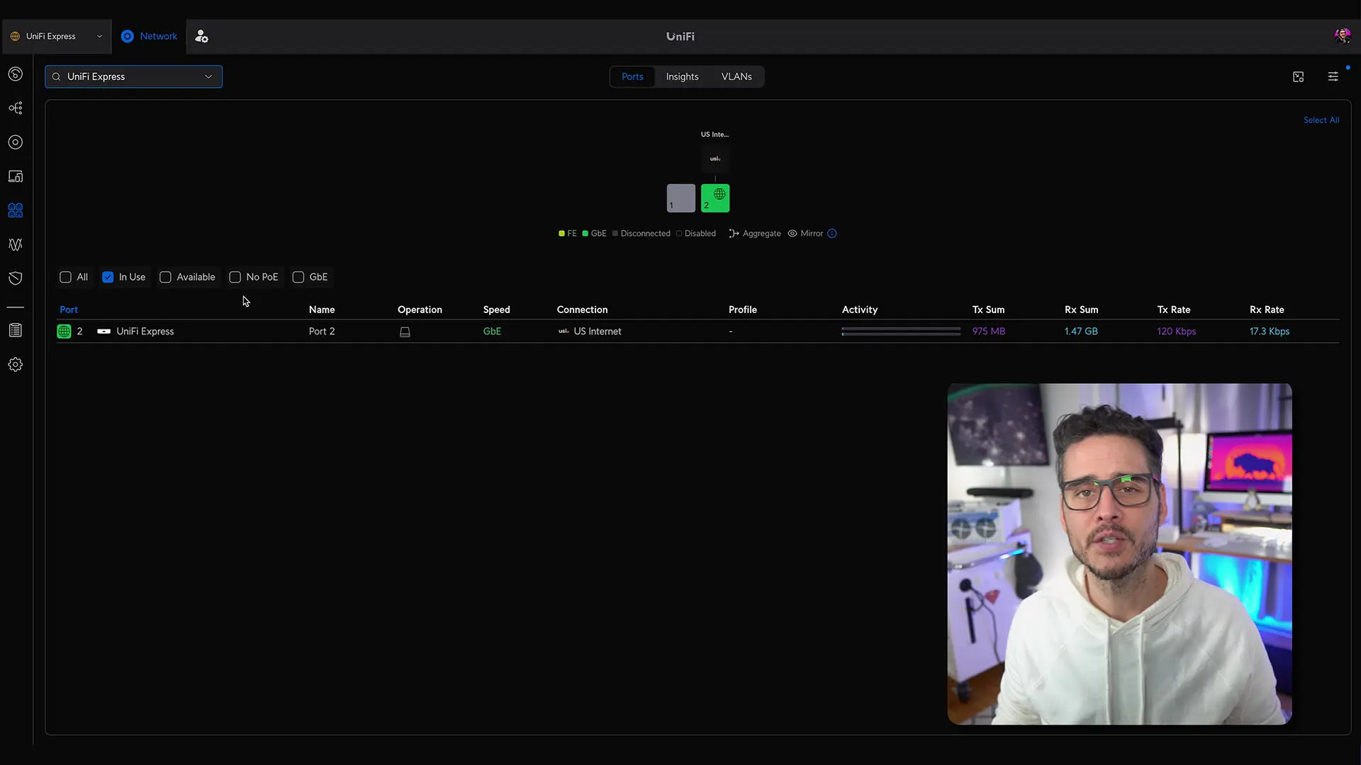Open the UniFi devices icon in the sidebar
This screenshot has width=1361, height=765.
tap(16, 142)
